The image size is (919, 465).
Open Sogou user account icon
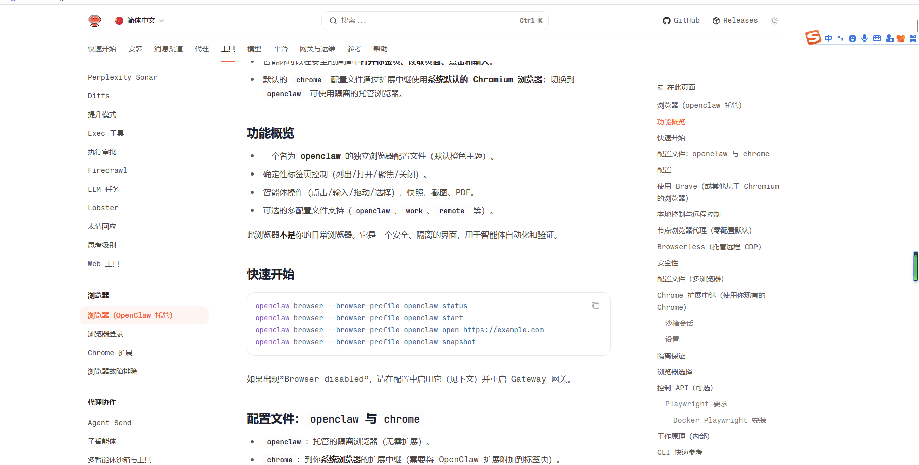pos(889,38)
